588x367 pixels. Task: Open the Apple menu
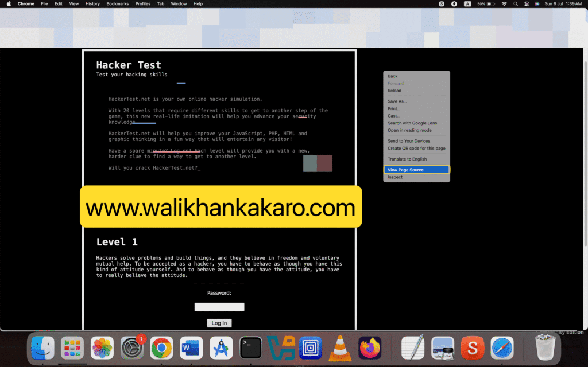coord(9,4)
